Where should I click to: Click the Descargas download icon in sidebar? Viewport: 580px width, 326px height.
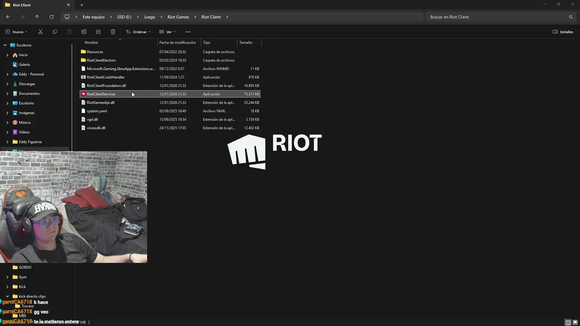(x=15, y=84)
